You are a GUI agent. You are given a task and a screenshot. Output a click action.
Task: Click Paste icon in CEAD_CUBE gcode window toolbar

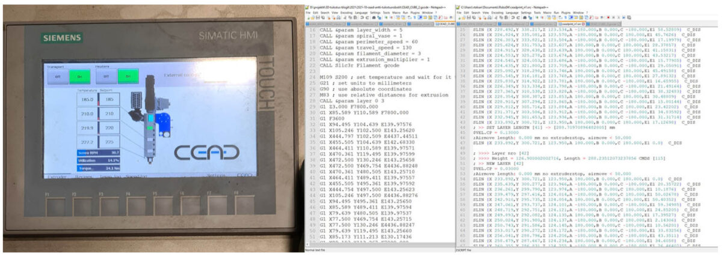click(x=355, y=17)
